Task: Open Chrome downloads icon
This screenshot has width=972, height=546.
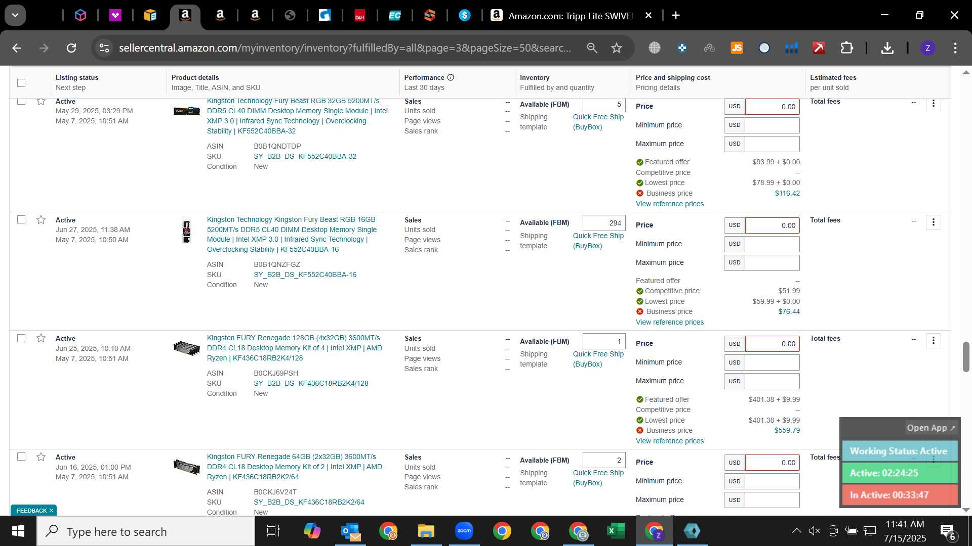Action: 887,48
